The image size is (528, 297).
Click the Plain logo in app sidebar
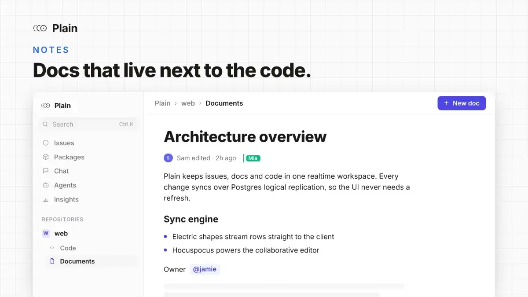click(56, 106)
